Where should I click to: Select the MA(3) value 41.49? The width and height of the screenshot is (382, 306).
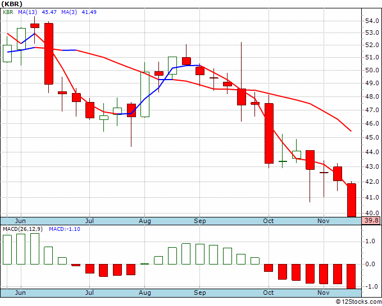coord(89,12)
